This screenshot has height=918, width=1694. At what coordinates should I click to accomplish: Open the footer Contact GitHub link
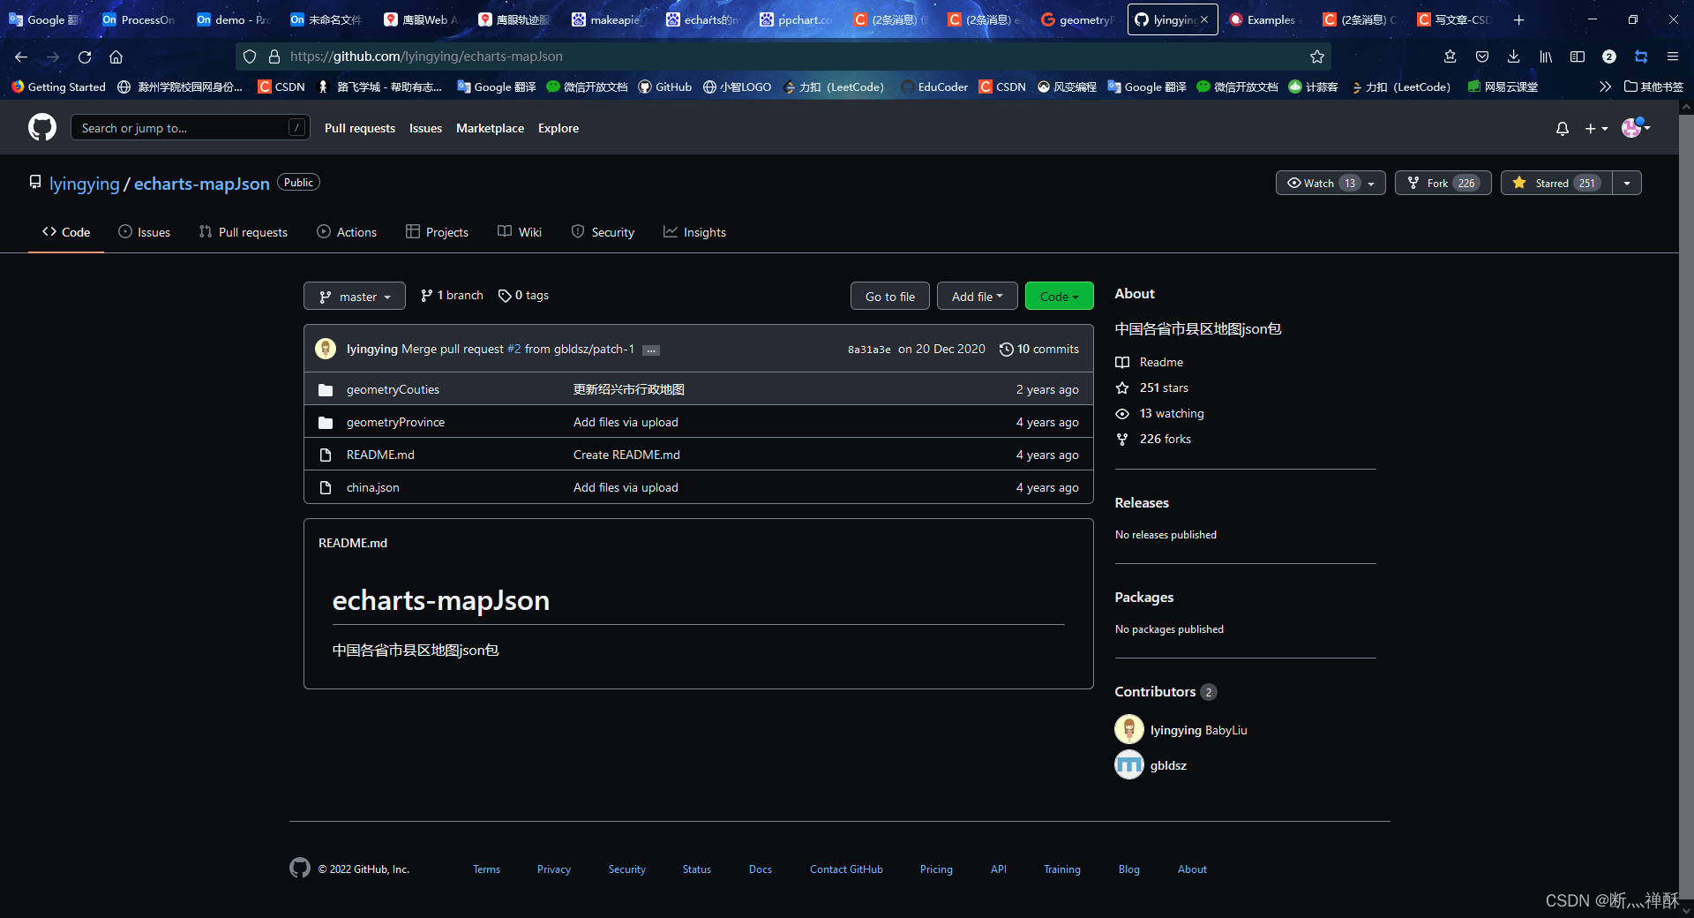pos(846,869)
